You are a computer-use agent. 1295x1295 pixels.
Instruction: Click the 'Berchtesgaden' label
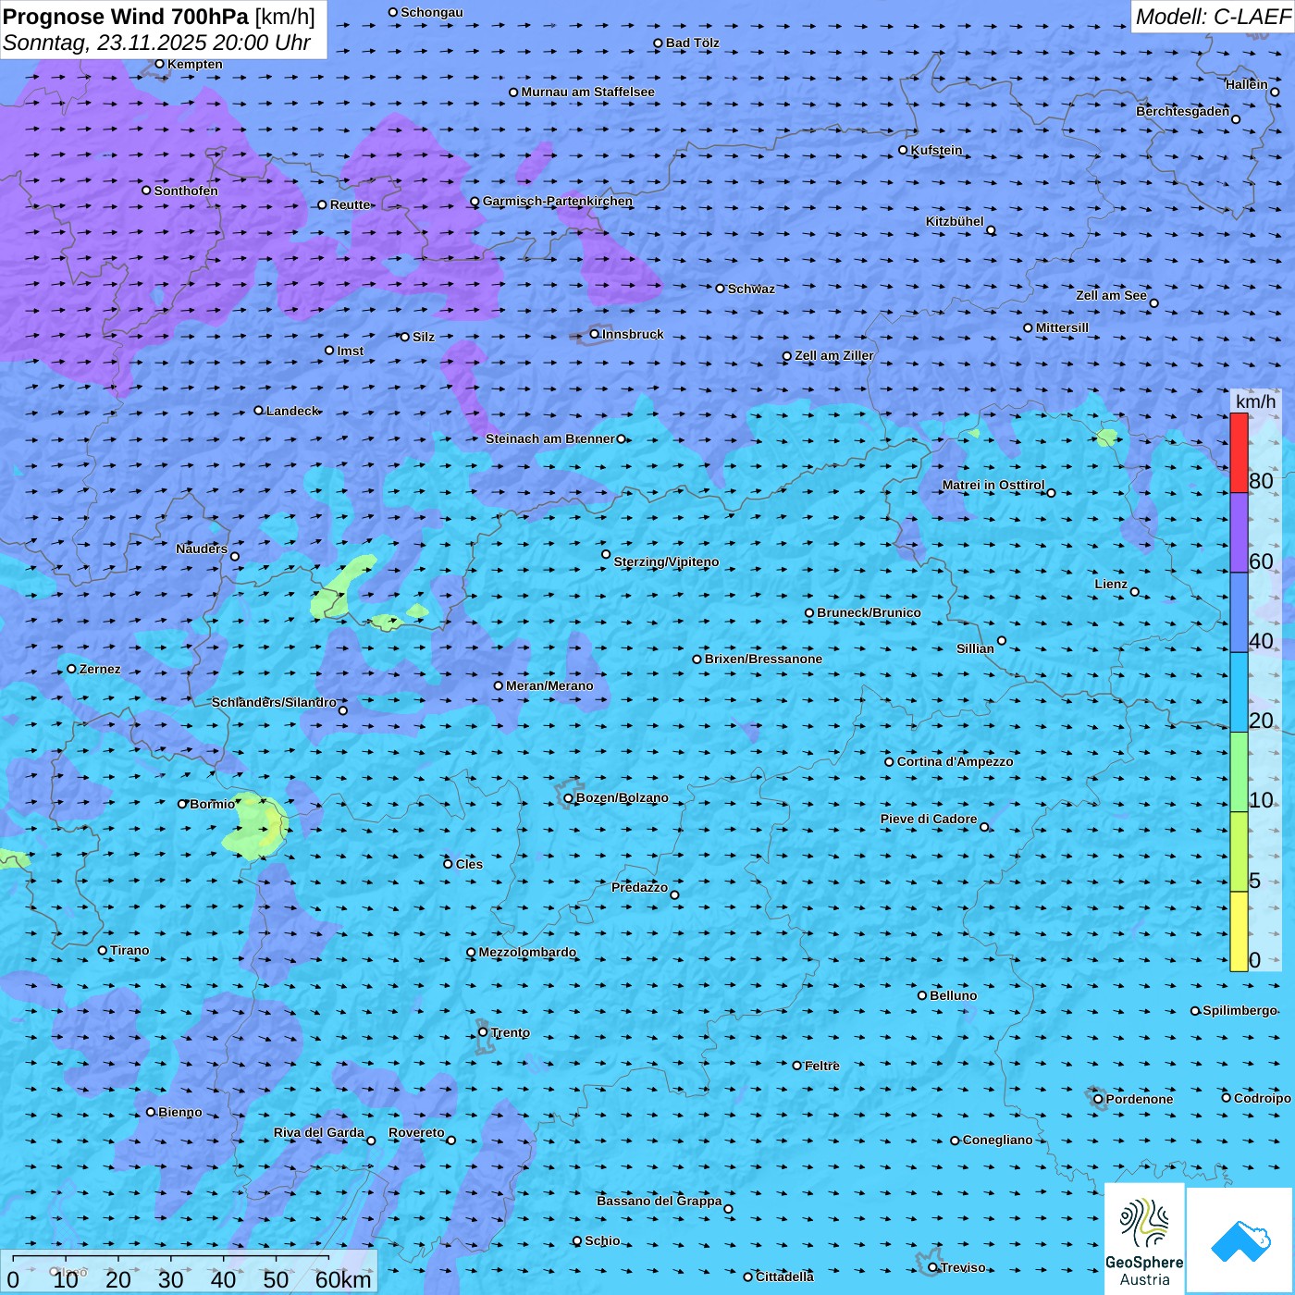coord(1183,111)
